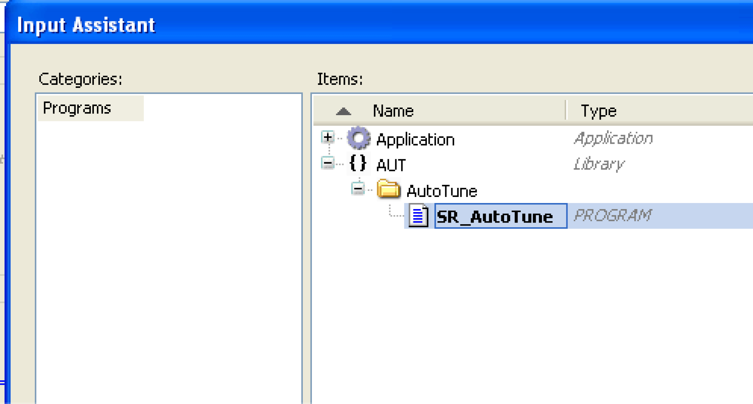Select the Application tree entry
This screenshot has width=753, height=404.
(415, 140)
